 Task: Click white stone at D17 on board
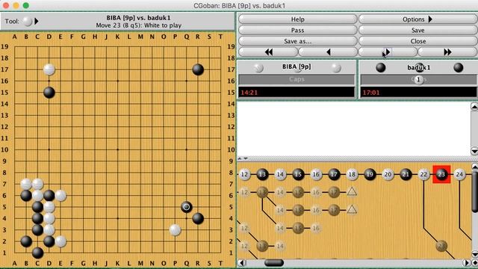pos(49,69)
